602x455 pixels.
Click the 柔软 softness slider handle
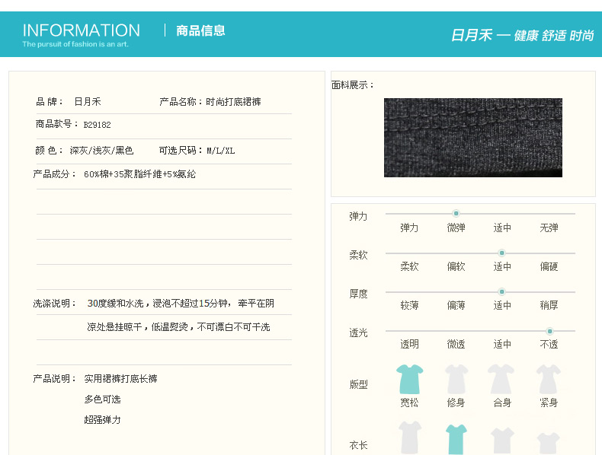click(x=501, y=253)
